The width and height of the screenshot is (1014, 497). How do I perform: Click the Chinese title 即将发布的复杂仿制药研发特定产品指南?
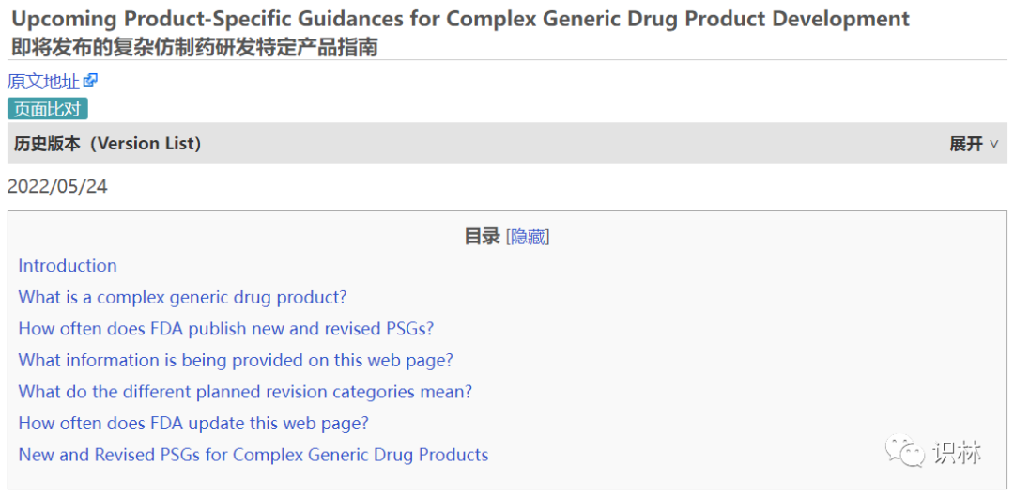[x=194, y=47]
